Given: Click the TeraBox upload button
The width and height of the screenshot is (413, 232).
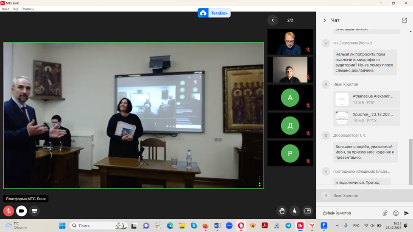Looking at the screenshot, I should [214, 13].
